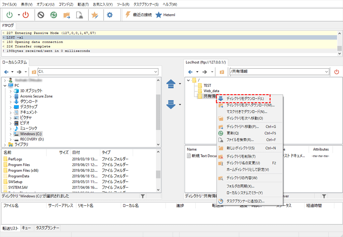The image size is (343, 237).
Task: Click the Abort/cancel circle icon in toolbar
Action: [41, 15]
